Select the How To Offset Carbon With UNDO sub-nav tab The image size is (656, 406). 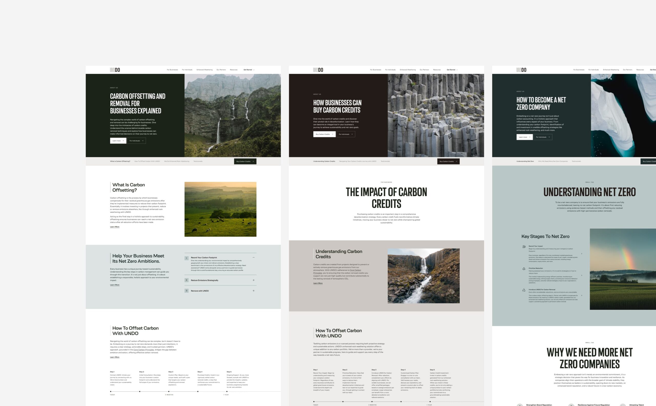tap(147, 161)
